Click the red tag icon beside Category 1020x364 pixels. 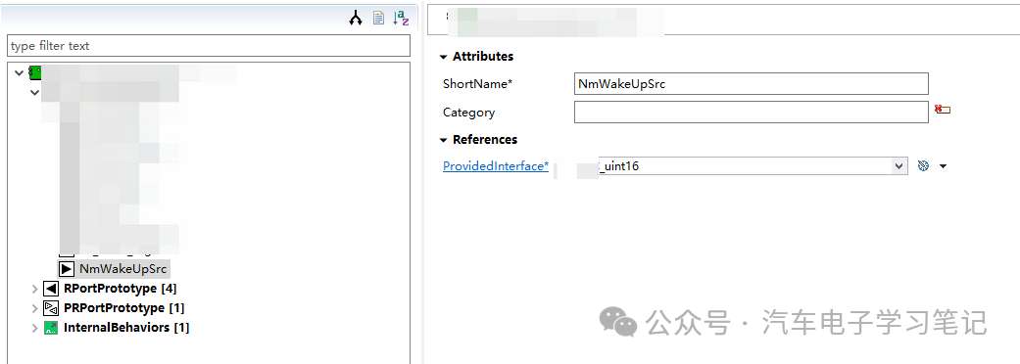point(943,110)
